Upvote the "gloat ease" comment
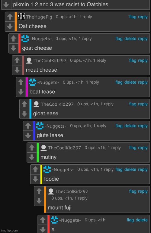The image size is (151, 233). point(24,104)
